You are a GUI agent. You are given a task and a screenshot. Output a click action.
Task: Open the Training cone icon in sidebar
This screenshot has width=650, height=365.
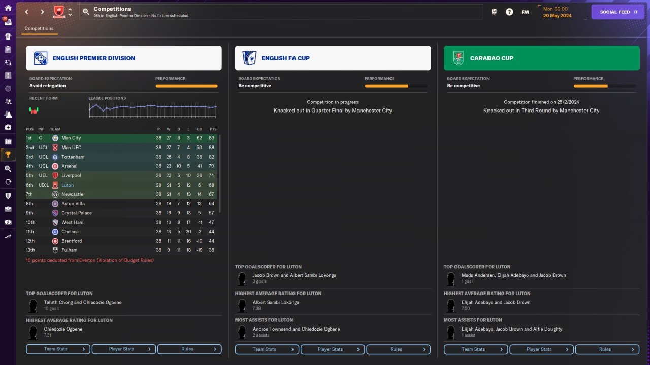[8, 114]
